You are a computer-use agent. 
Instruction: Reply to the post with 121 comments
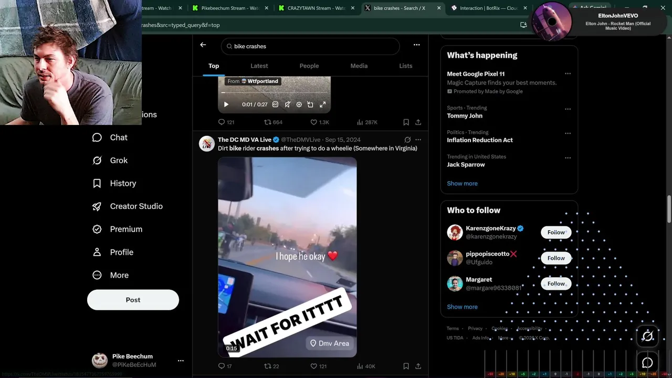(226, 122)
